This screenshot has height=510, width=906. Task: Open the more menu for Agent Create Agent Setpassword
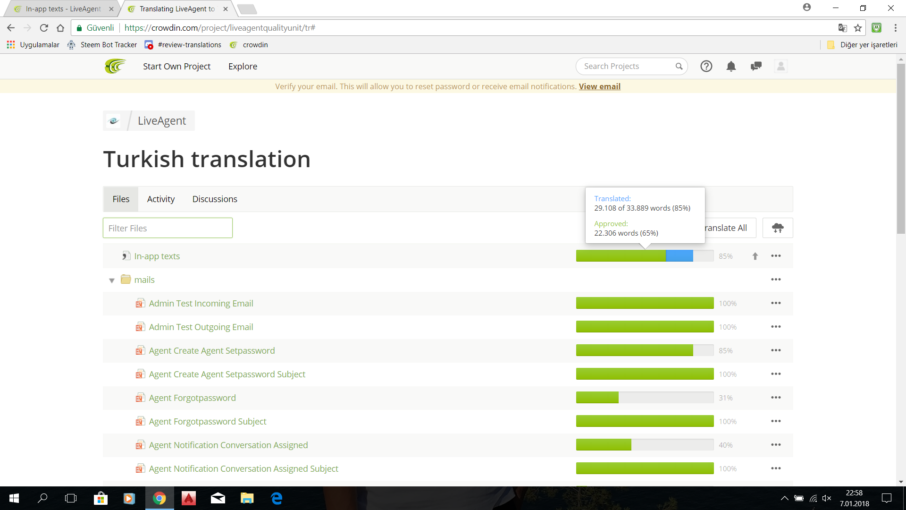click(776, 350)
